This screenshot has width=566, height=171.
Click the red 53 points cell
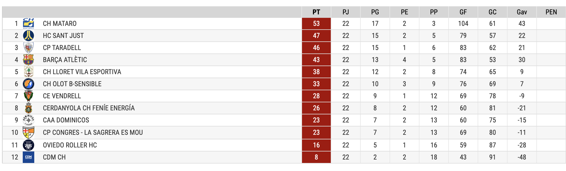[316, 24]
